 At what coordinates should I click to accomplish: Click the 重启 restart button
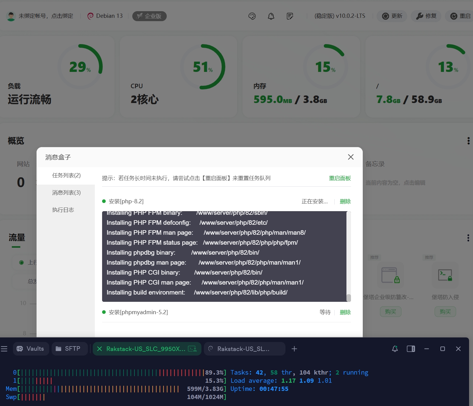point(459,16)
